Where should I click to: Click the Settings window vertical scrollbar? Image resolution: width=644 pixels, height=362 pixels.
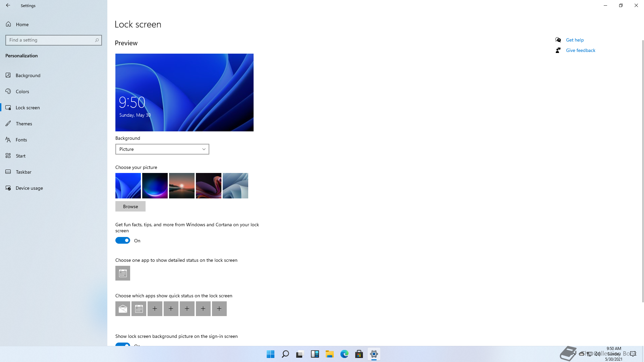pos(643,171)
